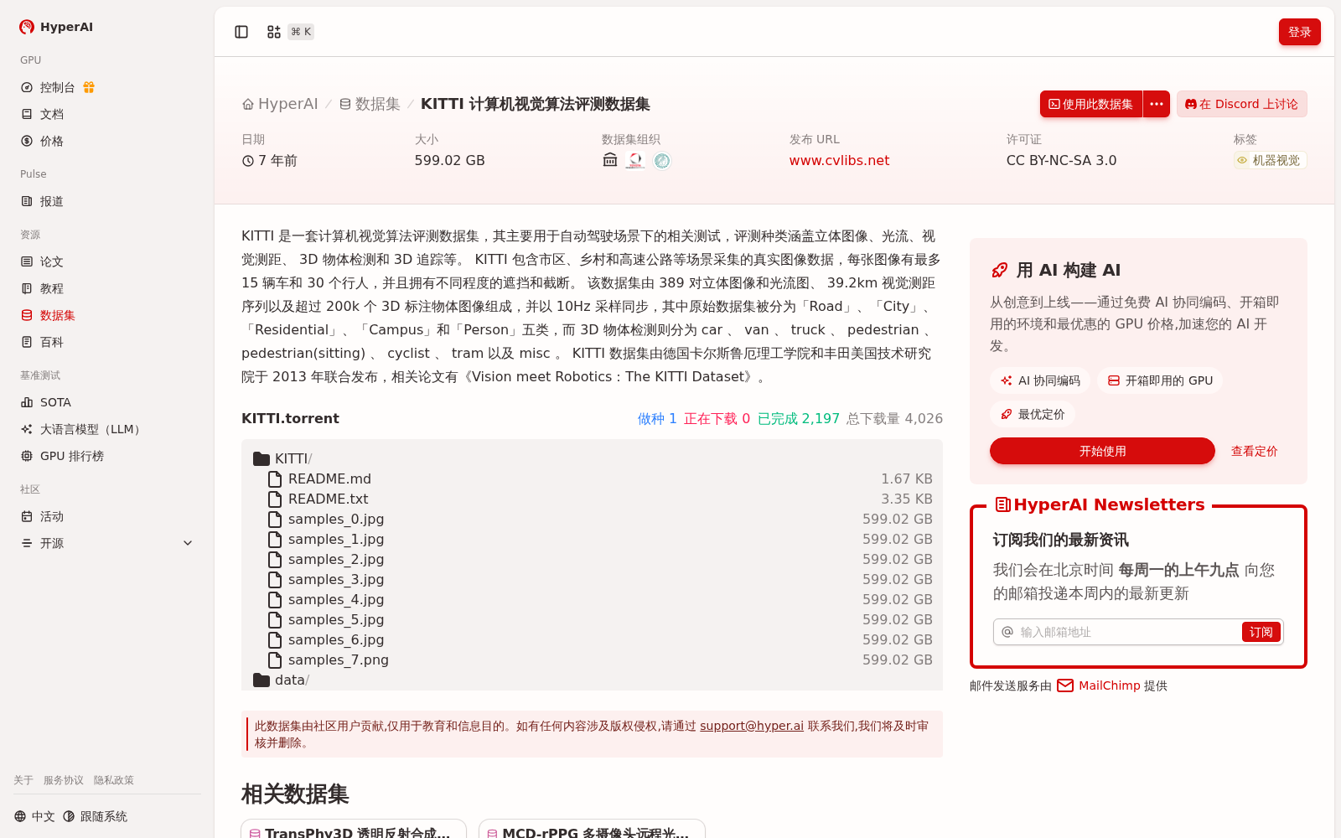Click the third round organization logo

click(x=662, y=160)
